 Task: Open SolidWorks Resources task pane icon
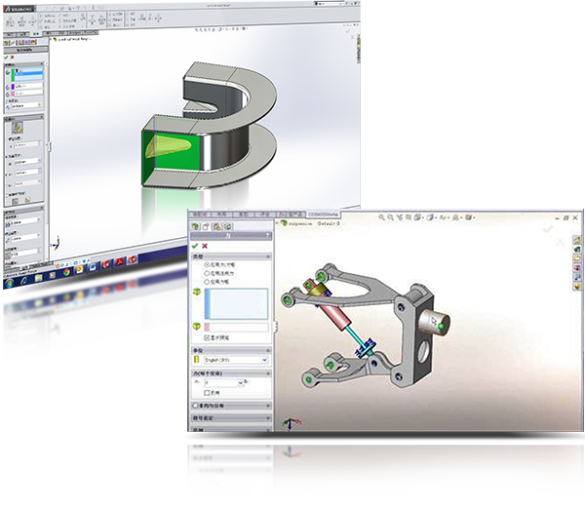(577, 240)
